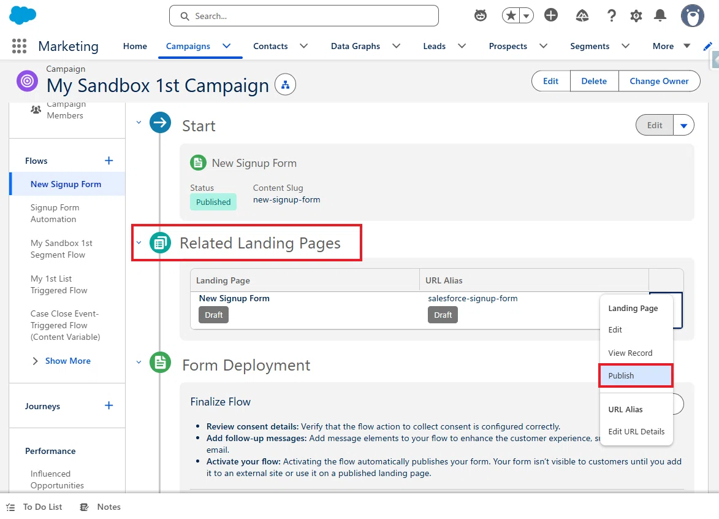Viewport: 719px width, 519px height.
Task: Expand Show More flows
Action: [x=61, y=361]
